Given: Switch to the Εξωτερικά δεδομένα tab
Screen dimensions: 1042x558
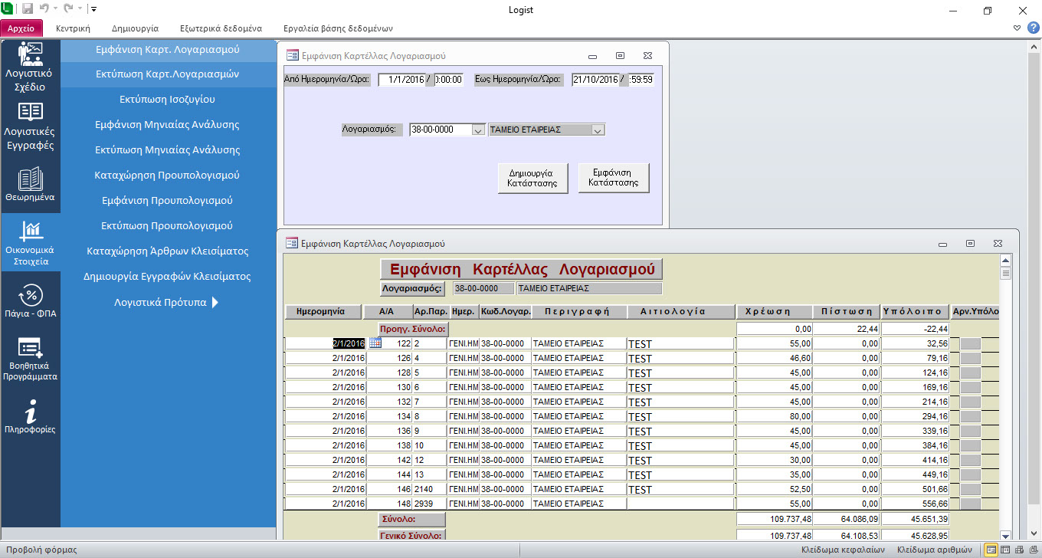Looking at the screenshot, I should (x=221, y=28).
